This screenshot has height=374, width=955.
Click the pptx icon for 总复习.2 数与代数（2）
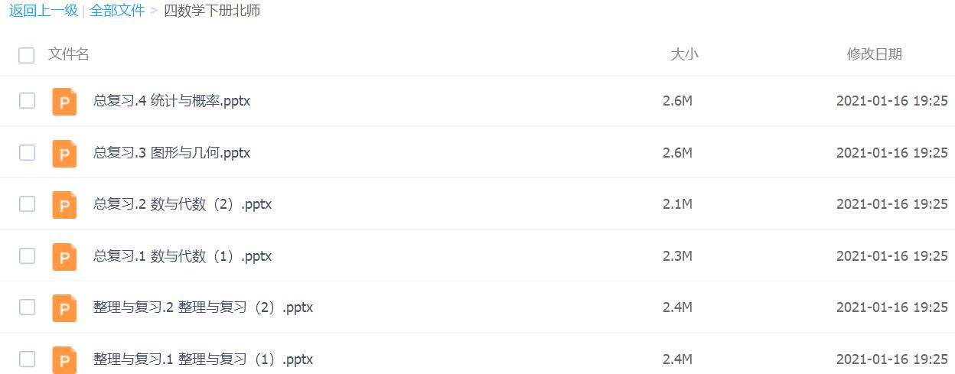[x=64, y=204]
